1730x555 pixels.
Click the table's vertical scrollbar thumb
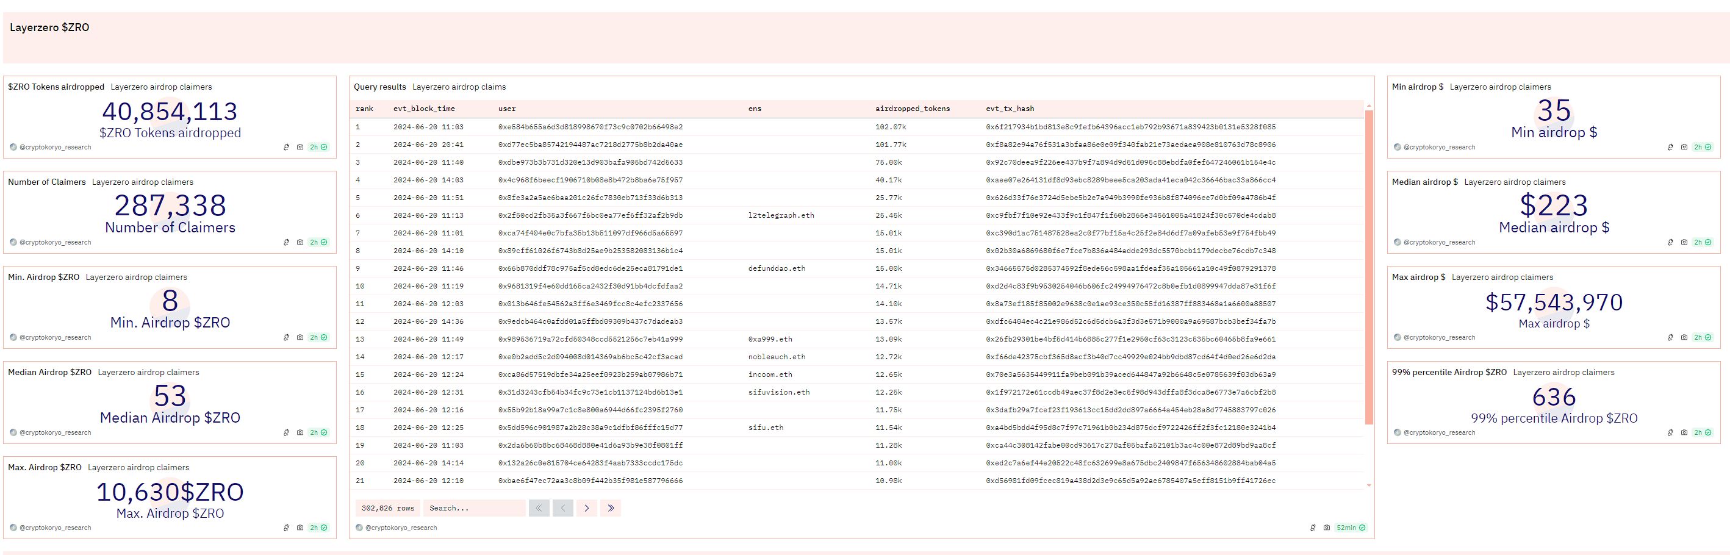coord(1369,267)
